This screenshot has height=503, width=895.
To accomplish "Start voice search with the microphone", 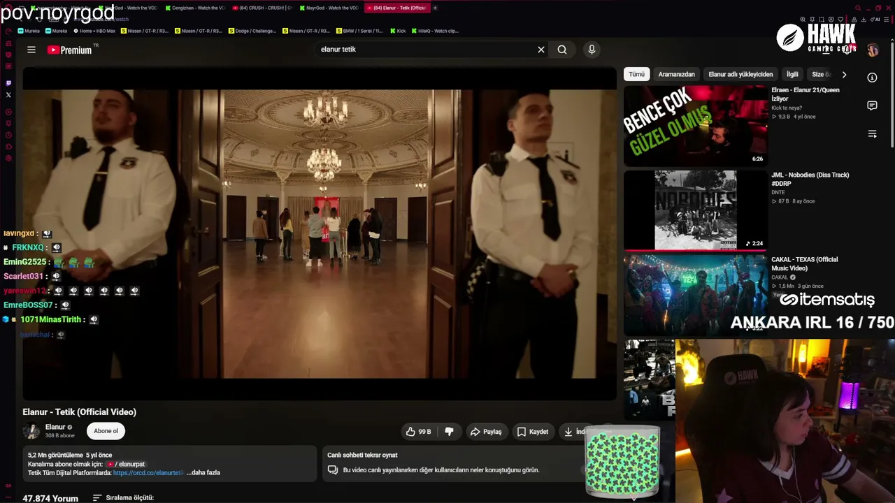I will coord(592,50).
